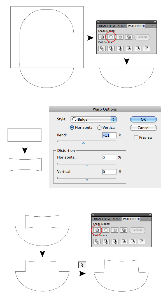This screenshot has height=298, width=168.
Task: Click Exclude in the bottom Pathfinder panel
Action: (x=123, y=230)
